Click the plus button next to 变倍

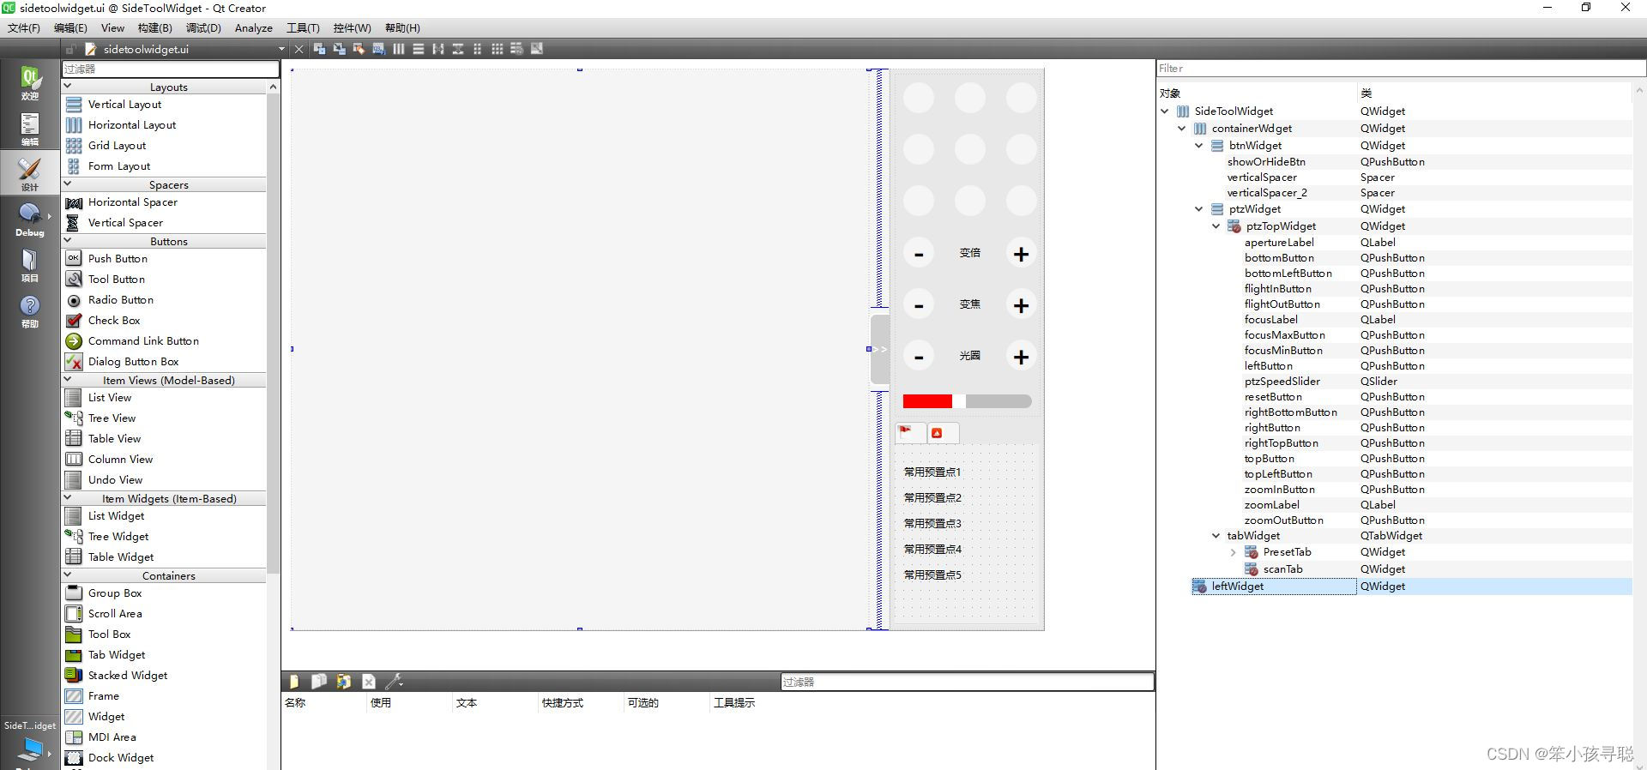point(1021,254)
